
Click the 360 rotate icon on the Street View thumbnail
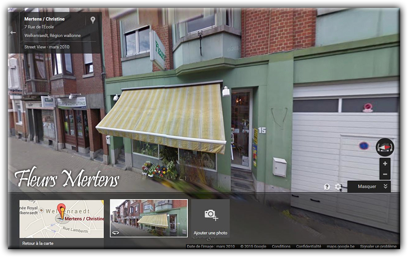click(115, 233)
